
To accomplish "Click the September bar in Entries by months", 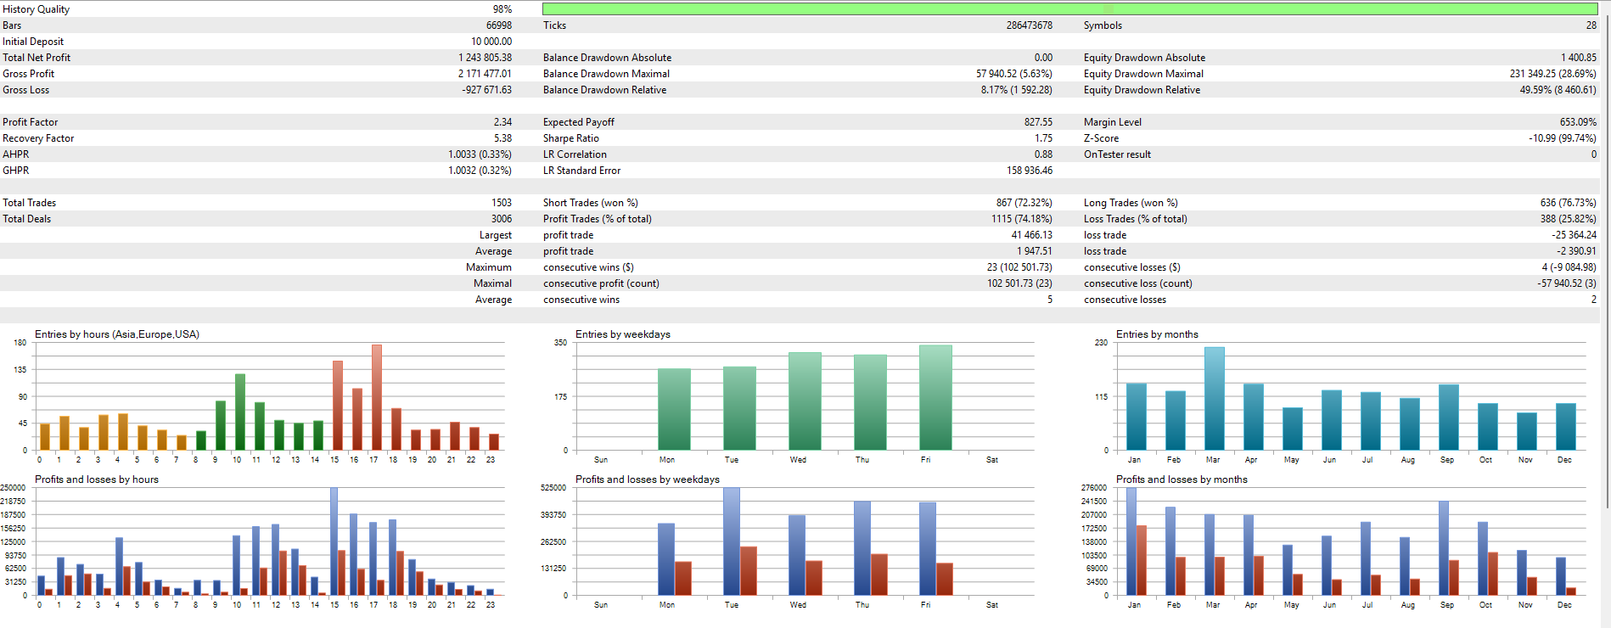I will [x=1448, y=418].
